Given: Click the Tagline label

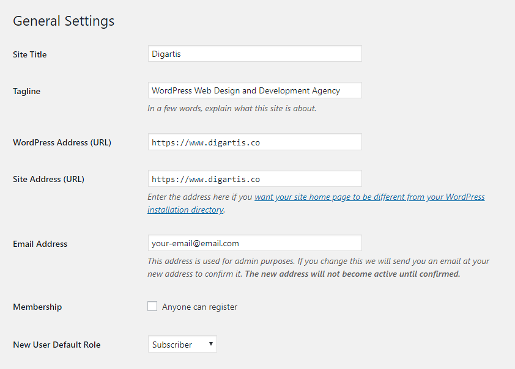Looking at the screenshot, I should [x=26, y=91].
